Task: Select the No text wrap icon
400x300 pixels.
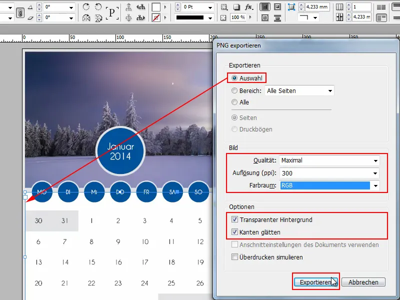Action: coord(265,7)
